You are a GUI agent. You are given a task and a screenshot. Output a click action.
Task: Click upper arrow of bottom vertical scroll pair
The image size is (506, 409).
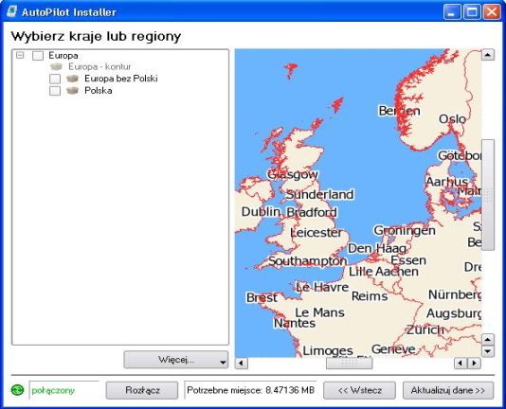click(x=488, y=339)
